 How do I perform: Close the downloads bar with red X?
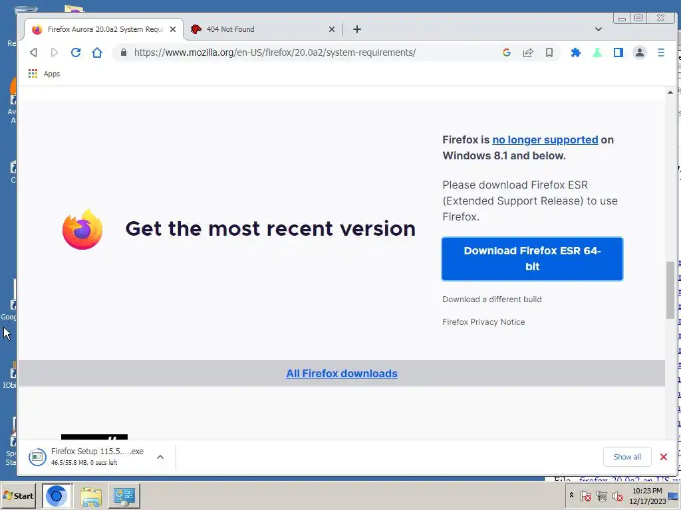click(x=664, y=457)
